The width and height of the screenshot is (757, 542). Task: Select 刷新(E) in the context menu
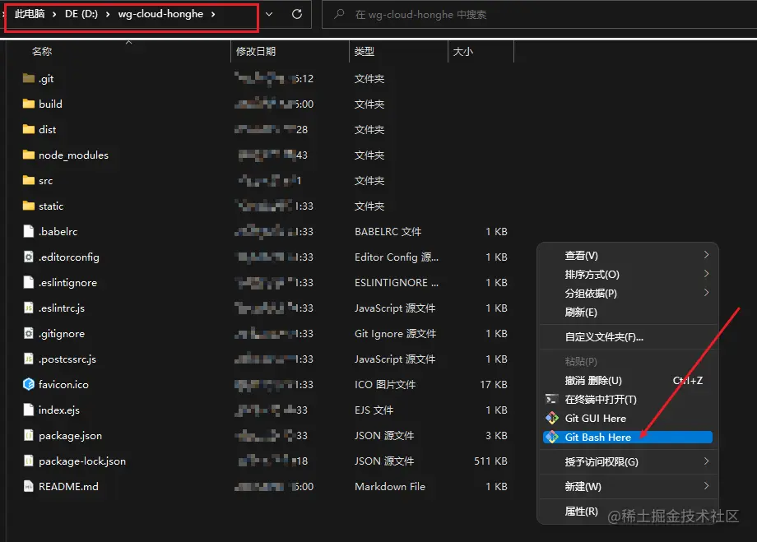click(628, 313)
